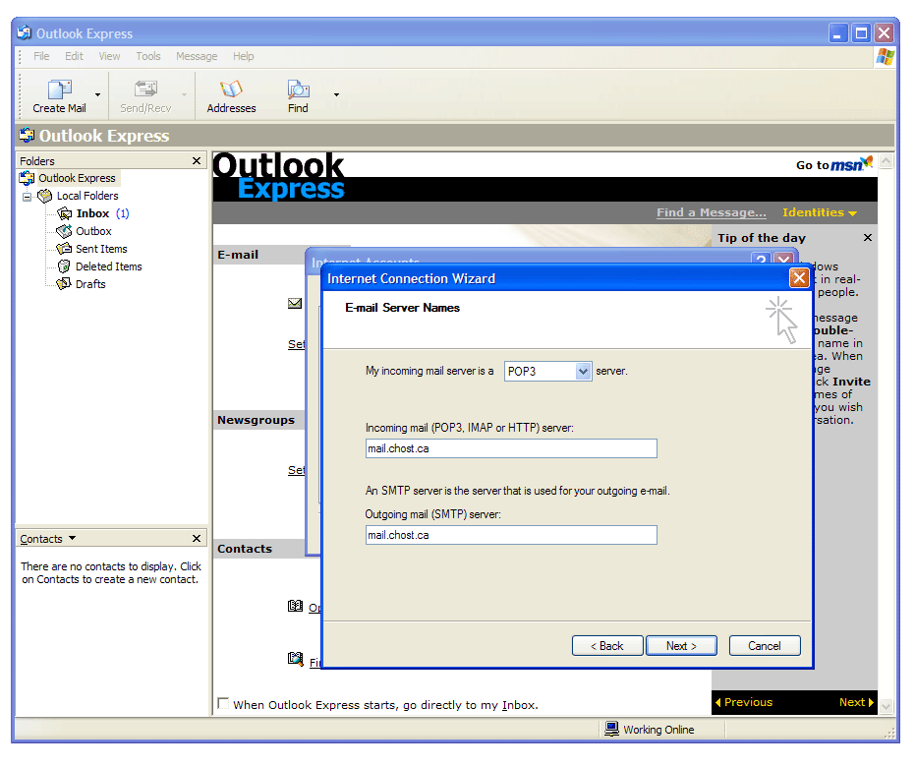Click the incoming mail server field

coord(511,448)
